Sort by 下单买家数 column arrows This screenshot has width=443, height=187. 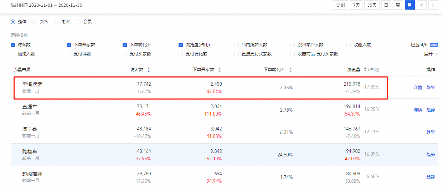click(x=220, y=70)
